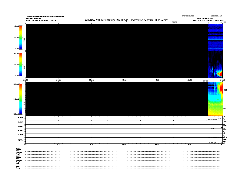The image size is (240, 186).
Task: Click the top line-plot trace near day's end
Action: click(x=215, y=119)
